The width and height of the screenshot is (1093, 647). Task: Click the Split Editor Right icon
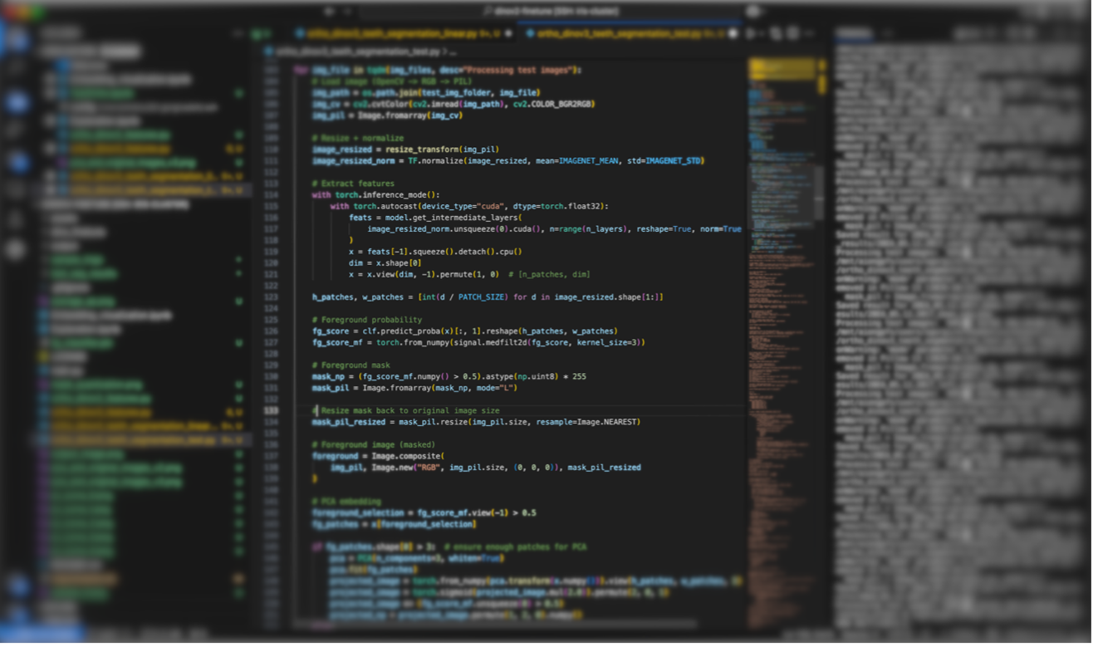[792, 34]
